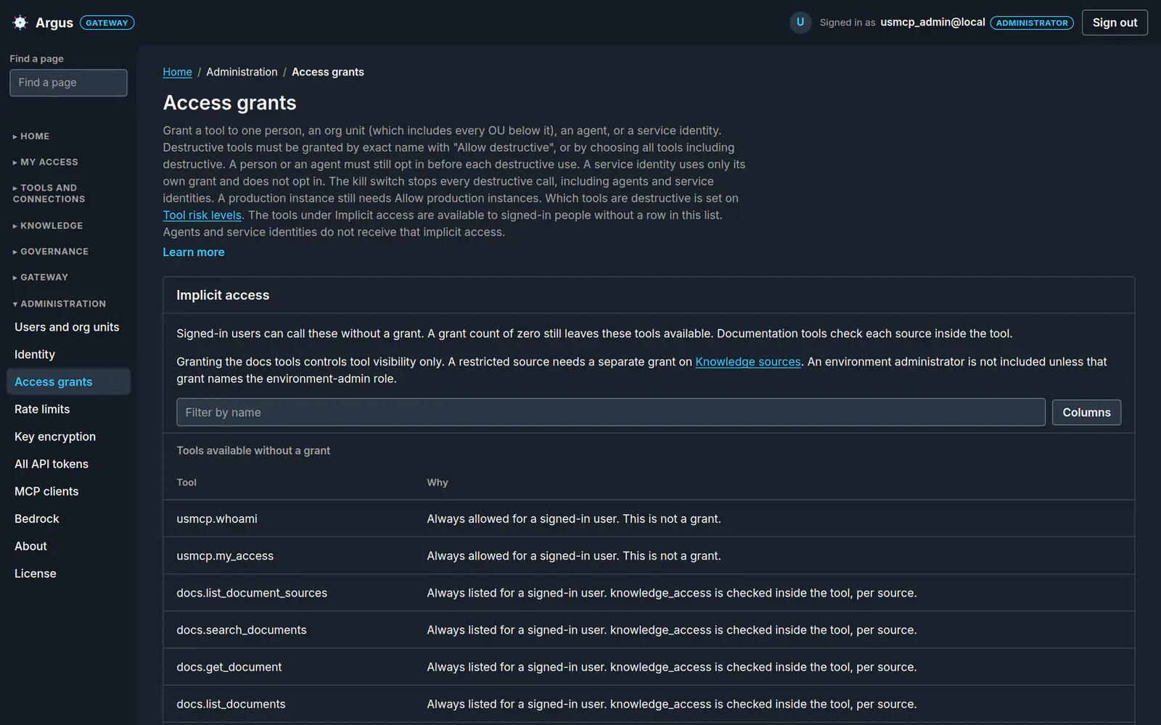The height and width of the screenshot is (725, 1161).
Task: Expand the Knowledge sidebar section
Action: click(48, 226)
